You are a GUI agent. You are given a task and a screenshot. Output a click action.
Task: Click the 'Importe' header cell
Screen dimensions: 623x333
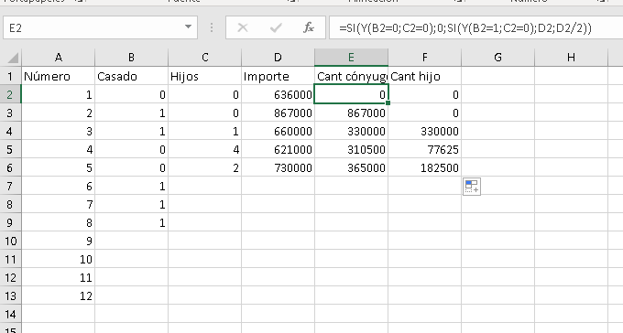coord(278,76)
